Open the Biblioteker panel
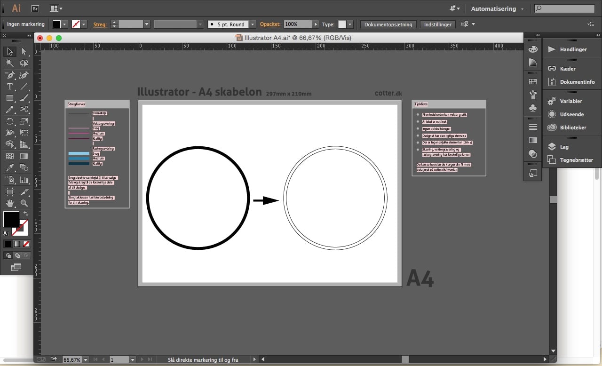Image resolution: width=602 pixels, height=366 pixels. pyautogui.click(x=567, y=127)
